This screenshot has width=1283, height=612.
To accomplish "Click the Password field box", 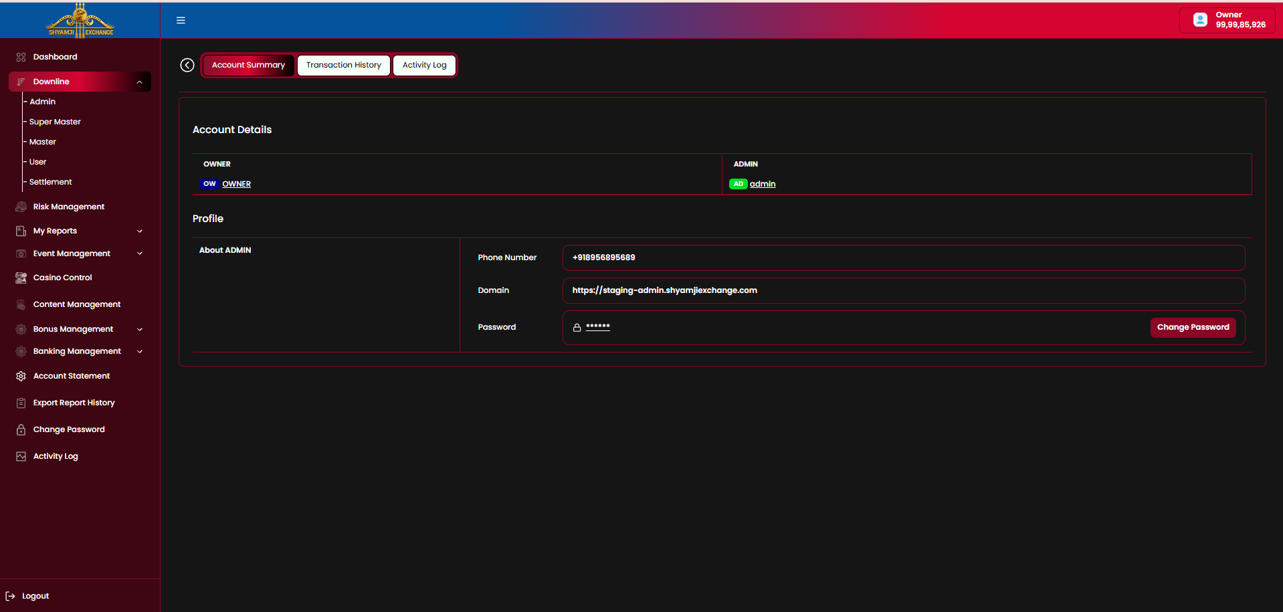I will (x=904, y=328).
